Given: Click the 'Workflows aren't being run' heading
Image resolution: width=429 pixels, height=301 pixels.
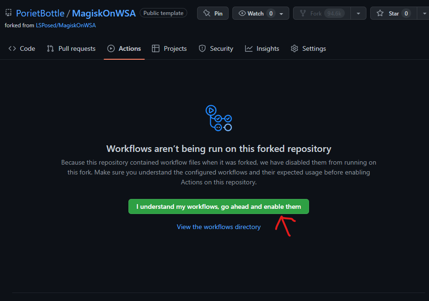Looking at the screenshot, I should click(219, 149).
